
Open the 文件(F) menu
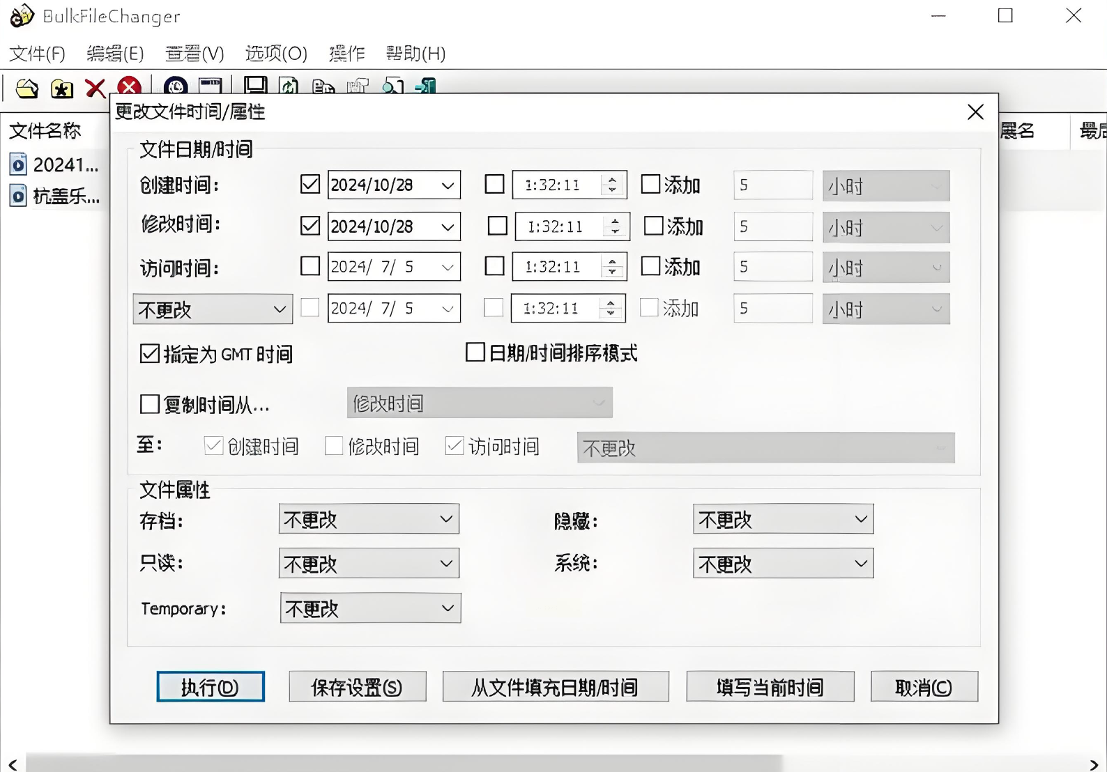(x=37, y=54)
